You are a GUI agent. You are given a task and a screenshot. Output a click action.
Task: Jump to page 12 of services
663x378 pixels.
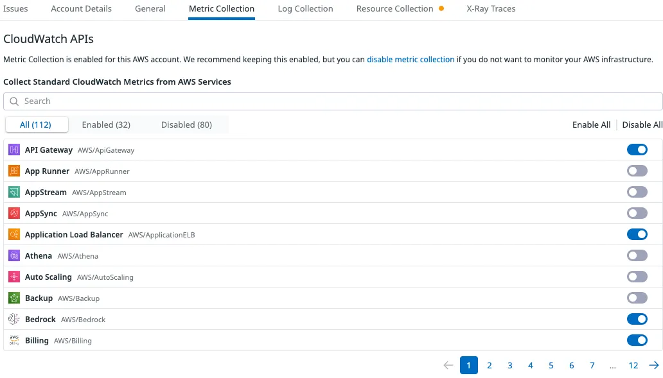click(x=633, y=365)
